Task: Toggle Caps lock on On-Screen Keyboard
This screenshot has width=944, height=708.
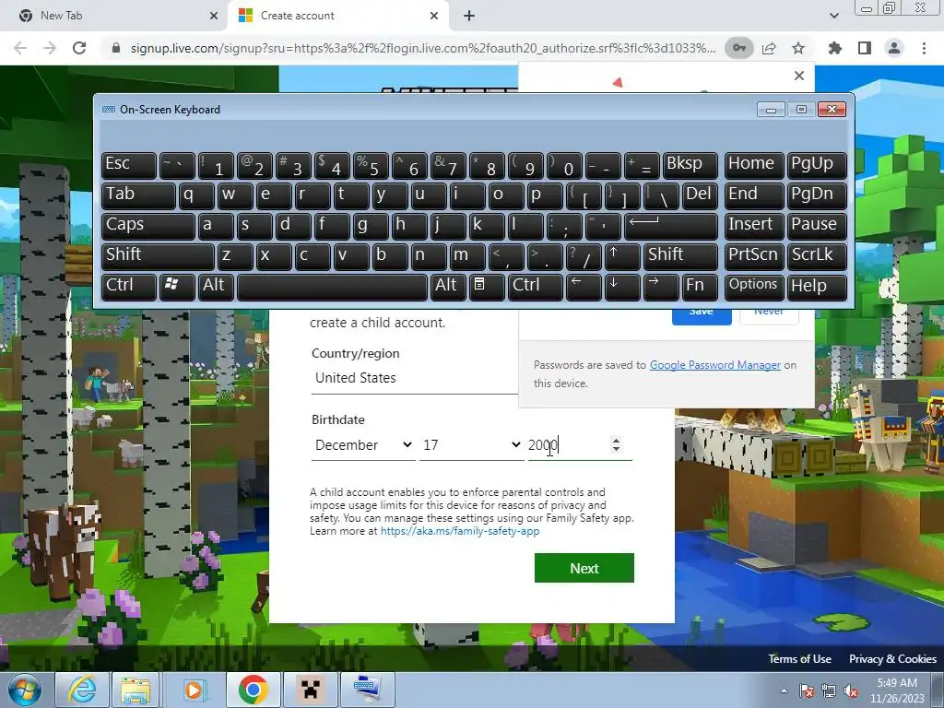Action: [147, 226]
